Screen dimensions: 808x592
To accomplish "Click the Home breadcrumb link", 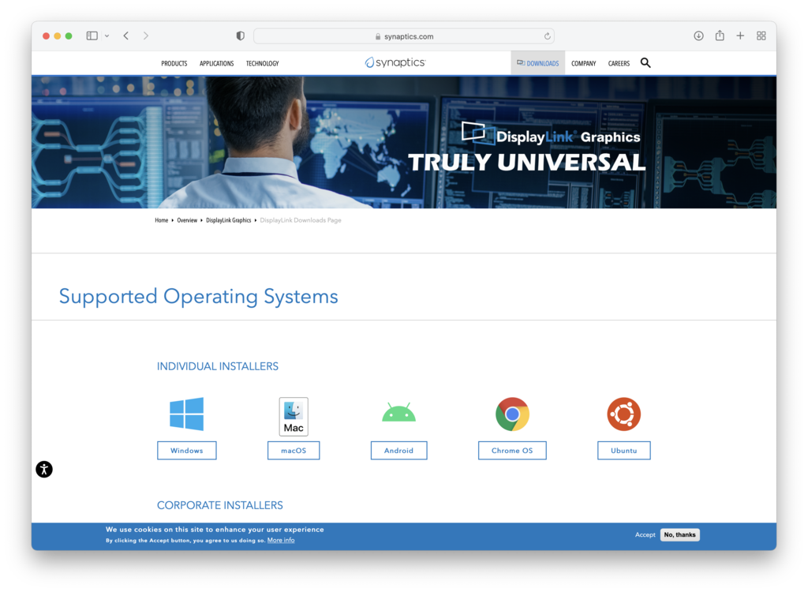I will tap(161, 220).
